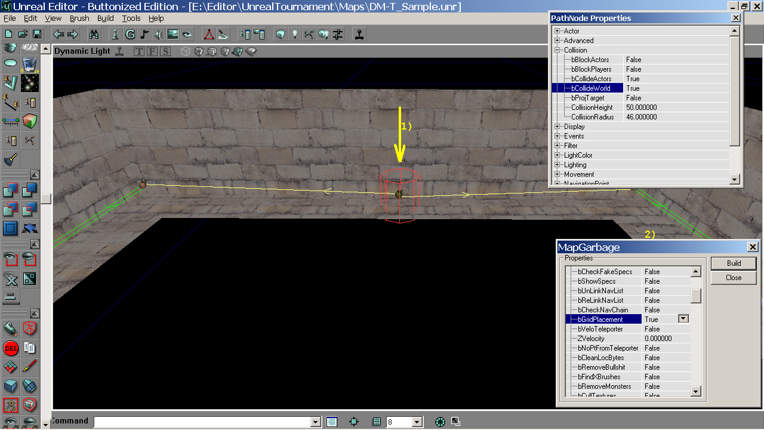
Task: Collapse the Collision property category
Action: pyautogui.click(x=557, y=50)
